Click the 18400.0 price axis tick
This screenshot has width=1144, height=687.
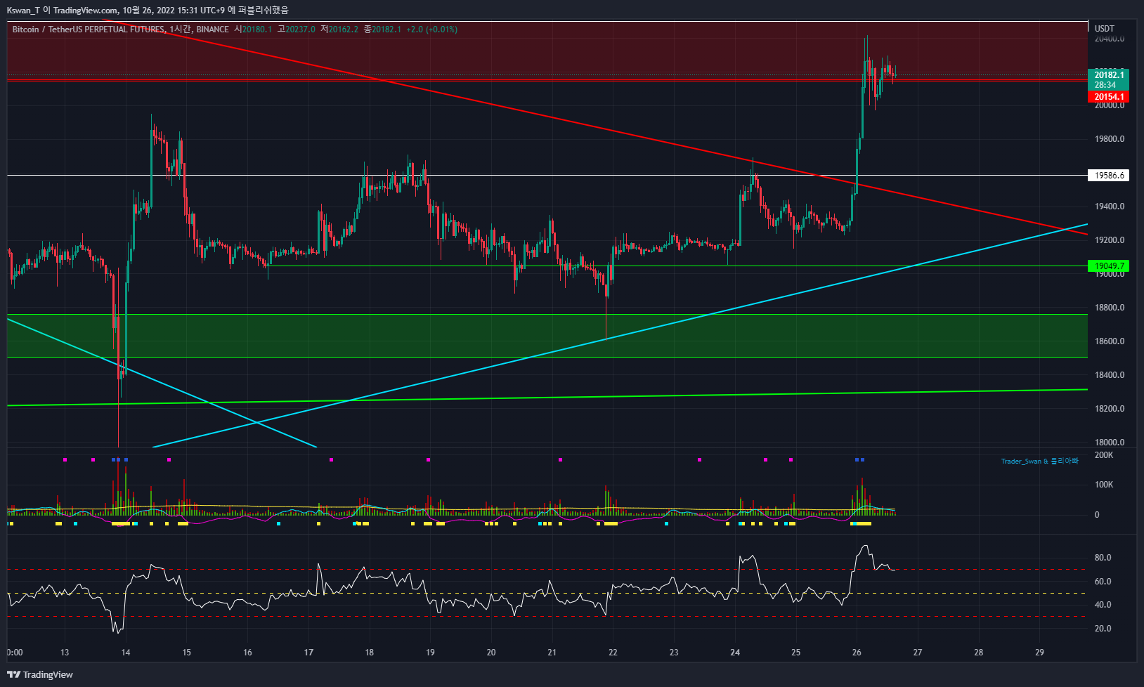pos(1109,375)
